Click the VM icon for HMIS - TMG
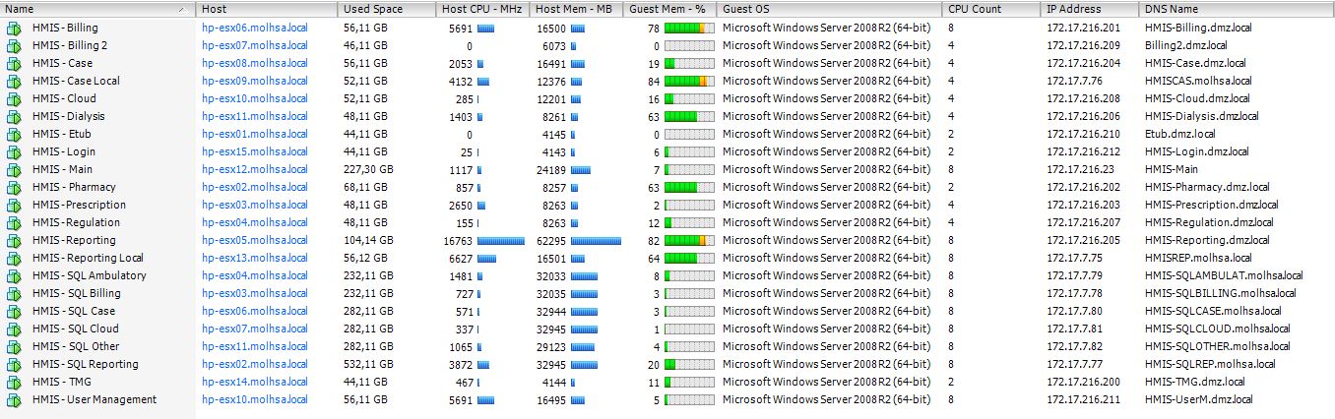The width and height of the screenshot is (1335, 419). click(14, 383)
